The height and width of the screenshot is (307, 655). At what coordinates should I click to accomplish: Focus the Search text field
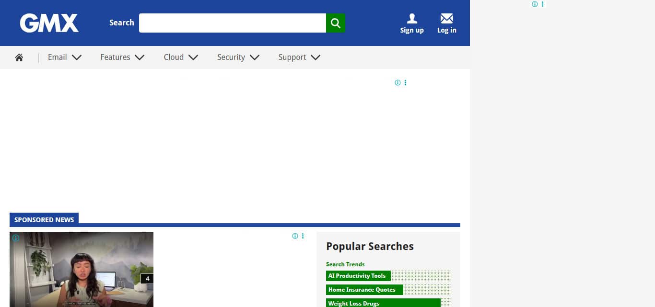point(233,23)
